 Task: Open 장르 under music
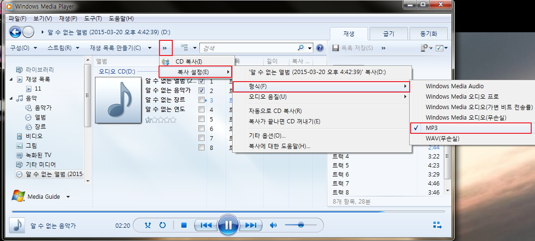[x=40, y=127]
